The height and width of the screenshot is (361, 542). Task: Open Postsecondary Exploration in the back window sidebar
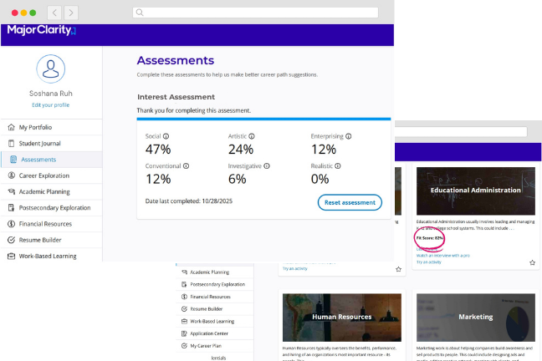(215, 284)
